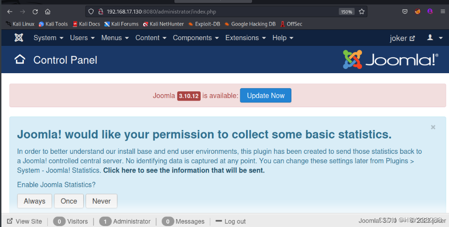
Task: Expand the Menus dropdown
Action: click(x=115, y=38)
